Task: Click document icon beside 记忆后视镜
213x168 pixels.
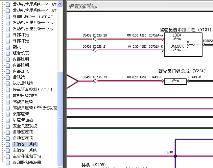Action: pyautogui.click(x=8, y=83)
